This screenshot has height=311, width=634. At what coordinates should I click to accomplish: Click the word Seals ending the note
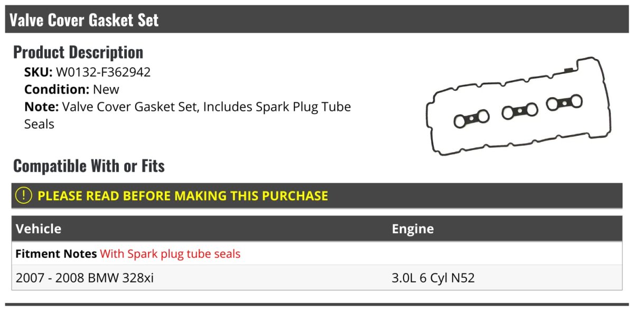[x=39, y=124]
